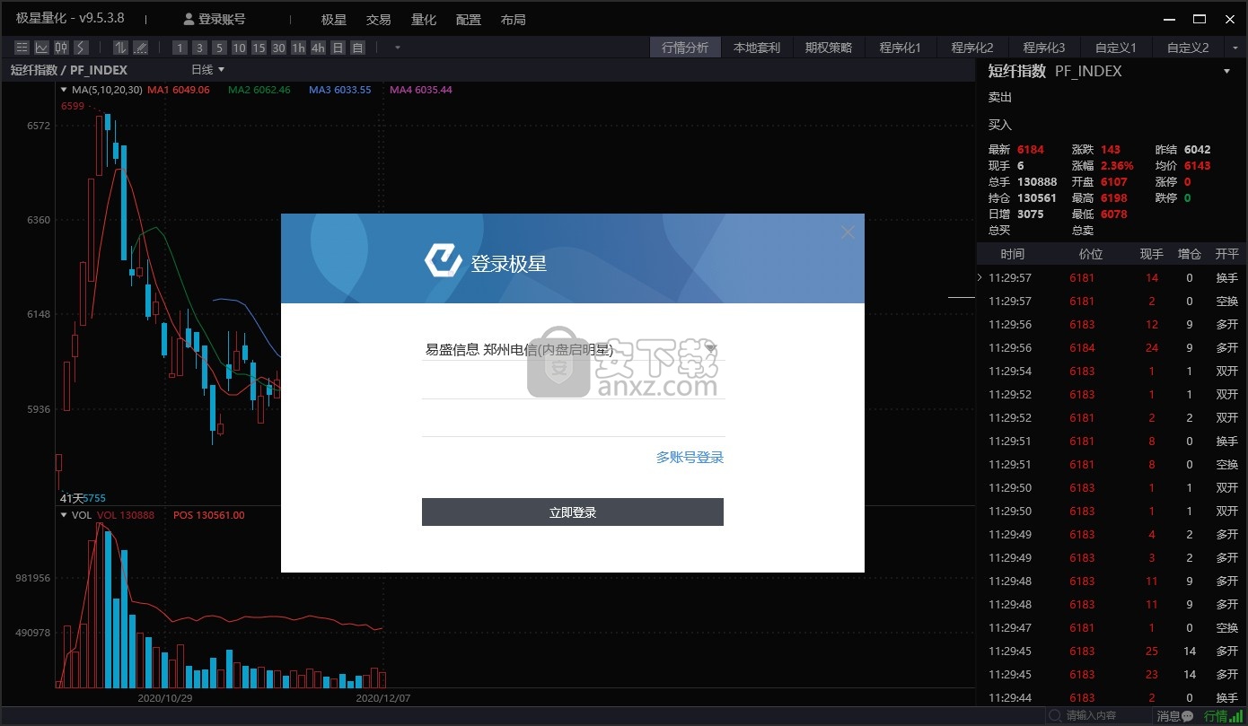This screenshot has height=726, width=1248.
Task: Switch to the 程序化2 tab
Action: [x=972, y=48]
